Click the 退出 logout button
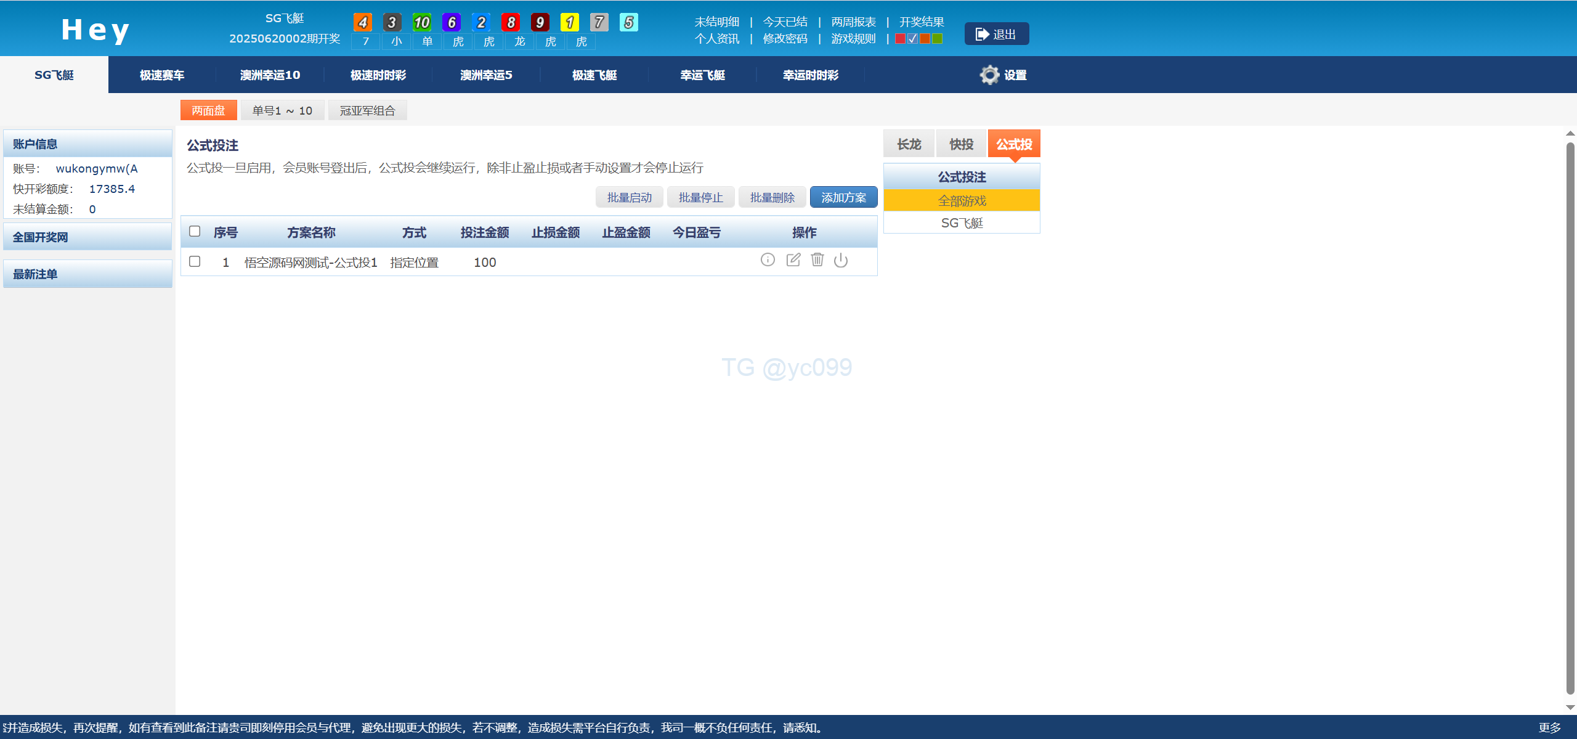The height and width of the screenshot is (739, 1577). 996,35
